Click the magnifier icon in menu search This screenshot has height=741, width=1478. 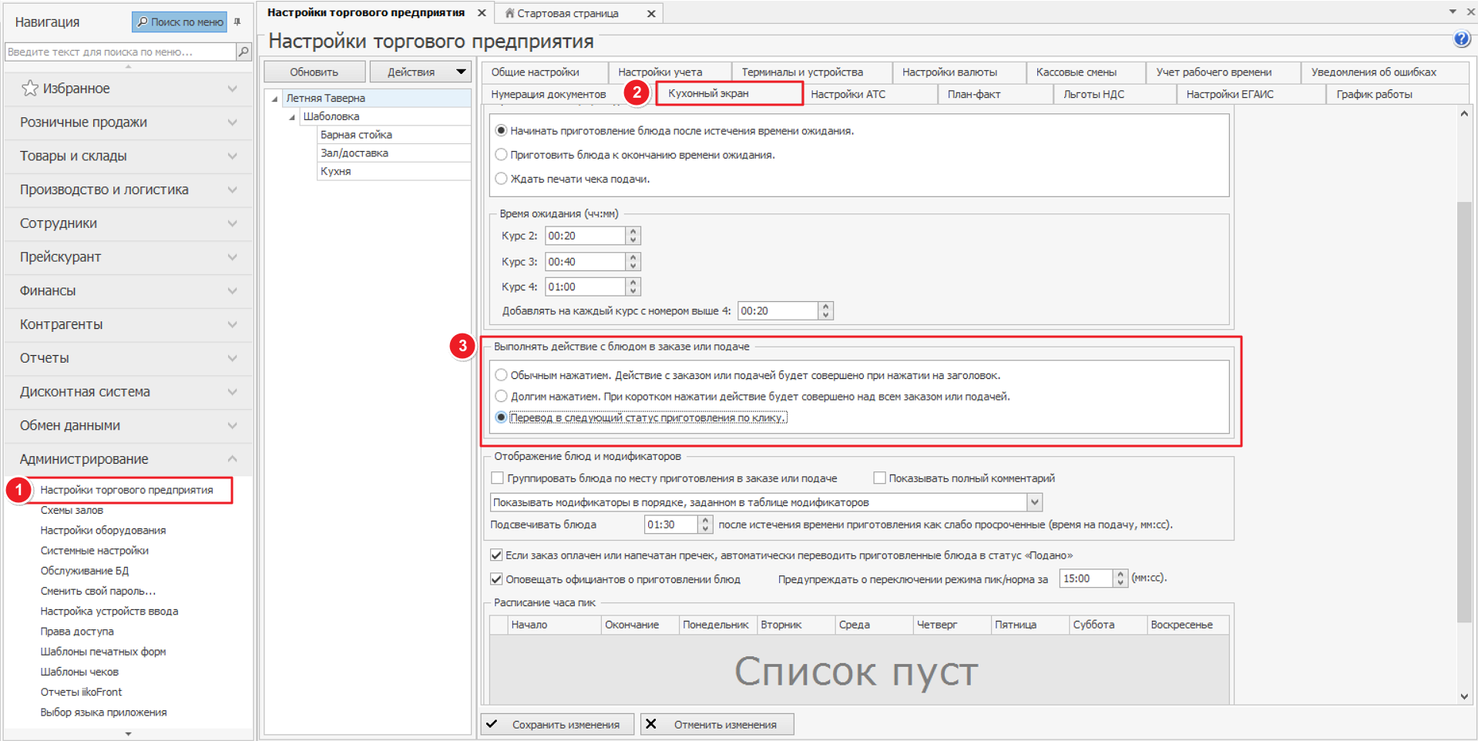tap(244, 52)
